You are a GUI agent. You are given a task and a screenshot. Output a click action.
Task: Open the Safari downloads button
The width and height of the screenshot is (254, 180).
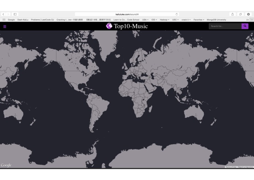tap(248, 14)
